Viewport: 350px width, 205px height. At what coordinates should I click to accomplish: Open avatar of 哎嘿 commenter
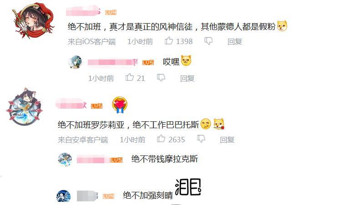(x=75, y=62)
